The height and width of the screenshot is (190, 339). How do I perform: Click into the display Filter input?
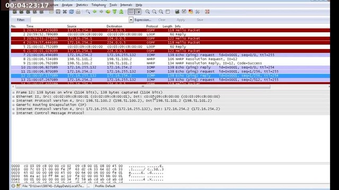pyautogui.click(x=80, y=20)
